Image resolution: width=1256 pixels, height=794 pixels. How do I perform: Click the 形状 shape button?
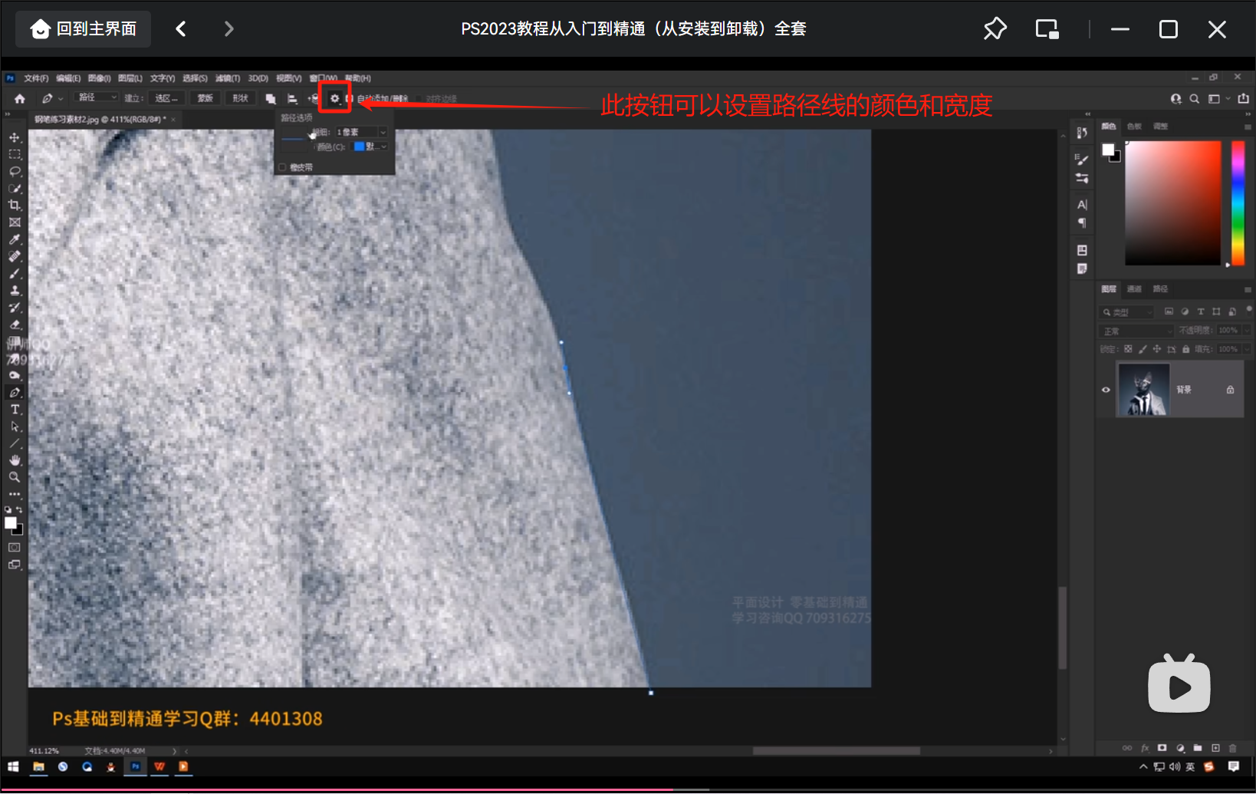[241, 98]
